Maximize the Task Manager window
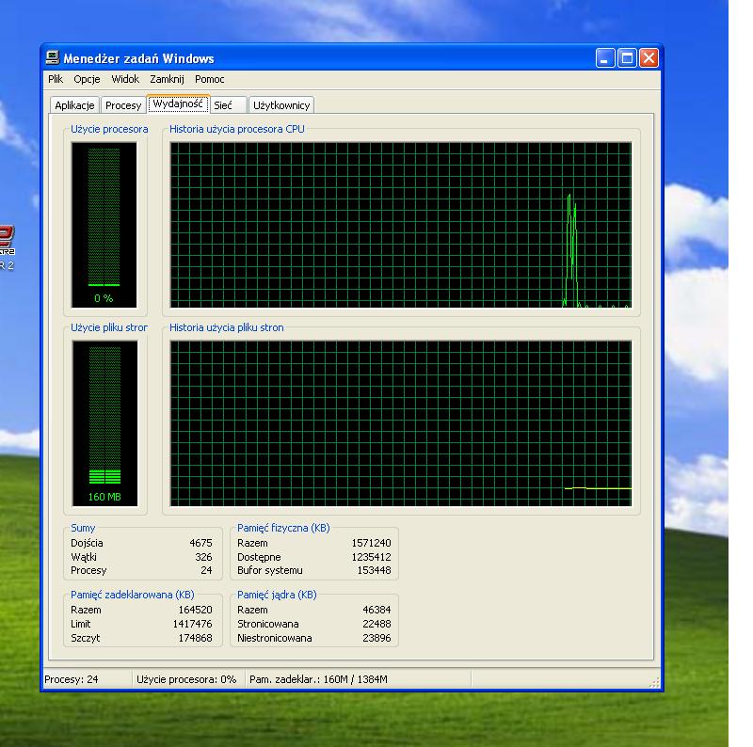 point(627,58)
